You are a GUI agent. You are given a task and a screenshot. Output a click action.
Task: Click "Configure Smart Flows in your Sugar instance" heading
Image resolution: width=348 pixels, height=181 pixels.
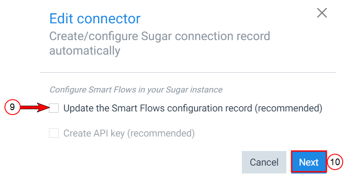(x=136, y=89)
